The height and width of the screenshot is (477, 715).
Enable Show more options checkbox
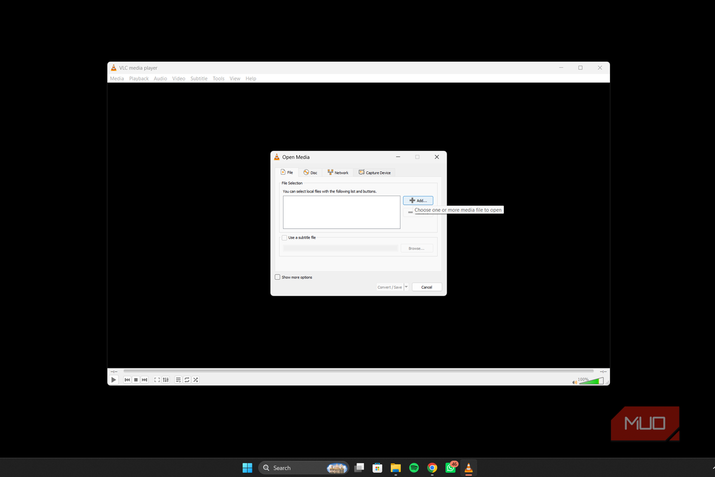(x=277, y=277)
